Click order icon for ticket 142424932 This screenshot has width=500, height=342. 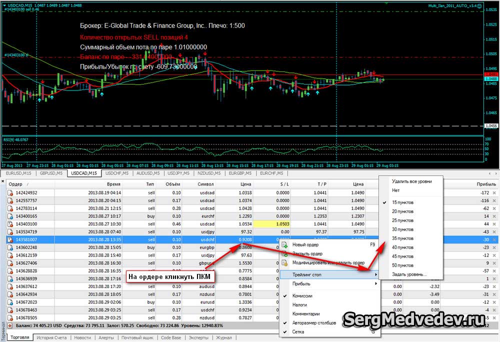tap(10, 192)
